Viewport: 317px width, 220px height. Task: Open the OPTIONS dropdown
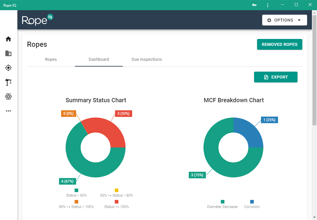[x=284, y=20]
